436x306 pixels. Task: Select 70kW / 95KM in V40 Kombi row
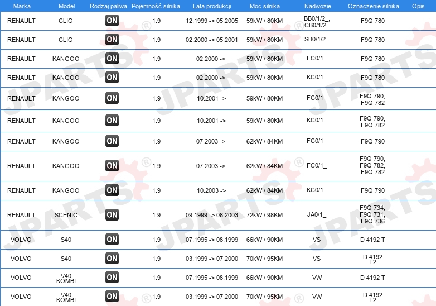tap(264, 297)
